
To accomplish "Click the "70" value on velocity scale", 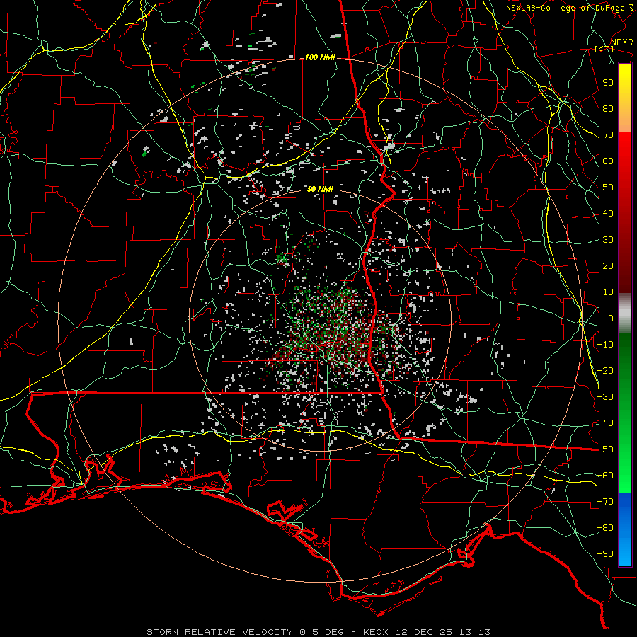I will click(x=608, y=135).
